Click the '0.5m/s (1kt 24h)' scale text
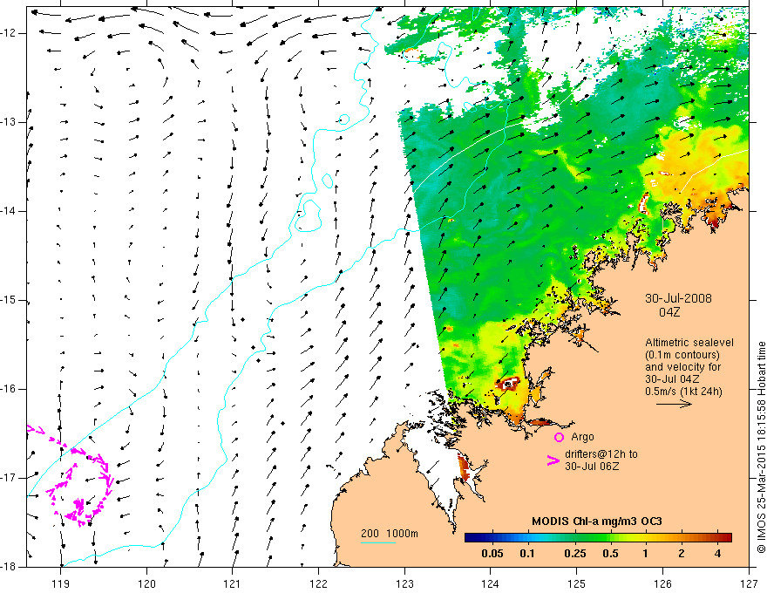The width and height of the screenshot is (767, 593). pyautogui.click(x=684, y=392)
